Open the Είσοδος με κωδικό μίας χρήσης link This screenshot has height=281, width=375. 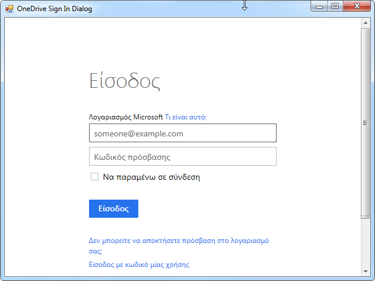tap(139, 265)
